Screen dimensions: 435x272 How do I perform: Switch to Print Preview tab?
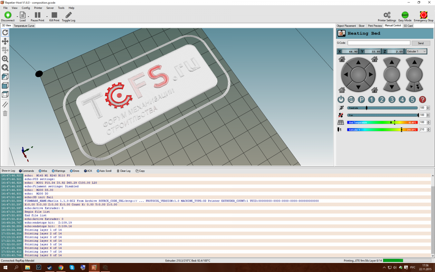[375, 26]
